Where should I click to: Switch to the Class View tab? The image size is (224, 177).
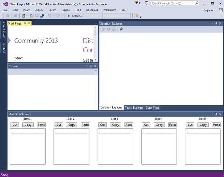(x=152, y=107)
